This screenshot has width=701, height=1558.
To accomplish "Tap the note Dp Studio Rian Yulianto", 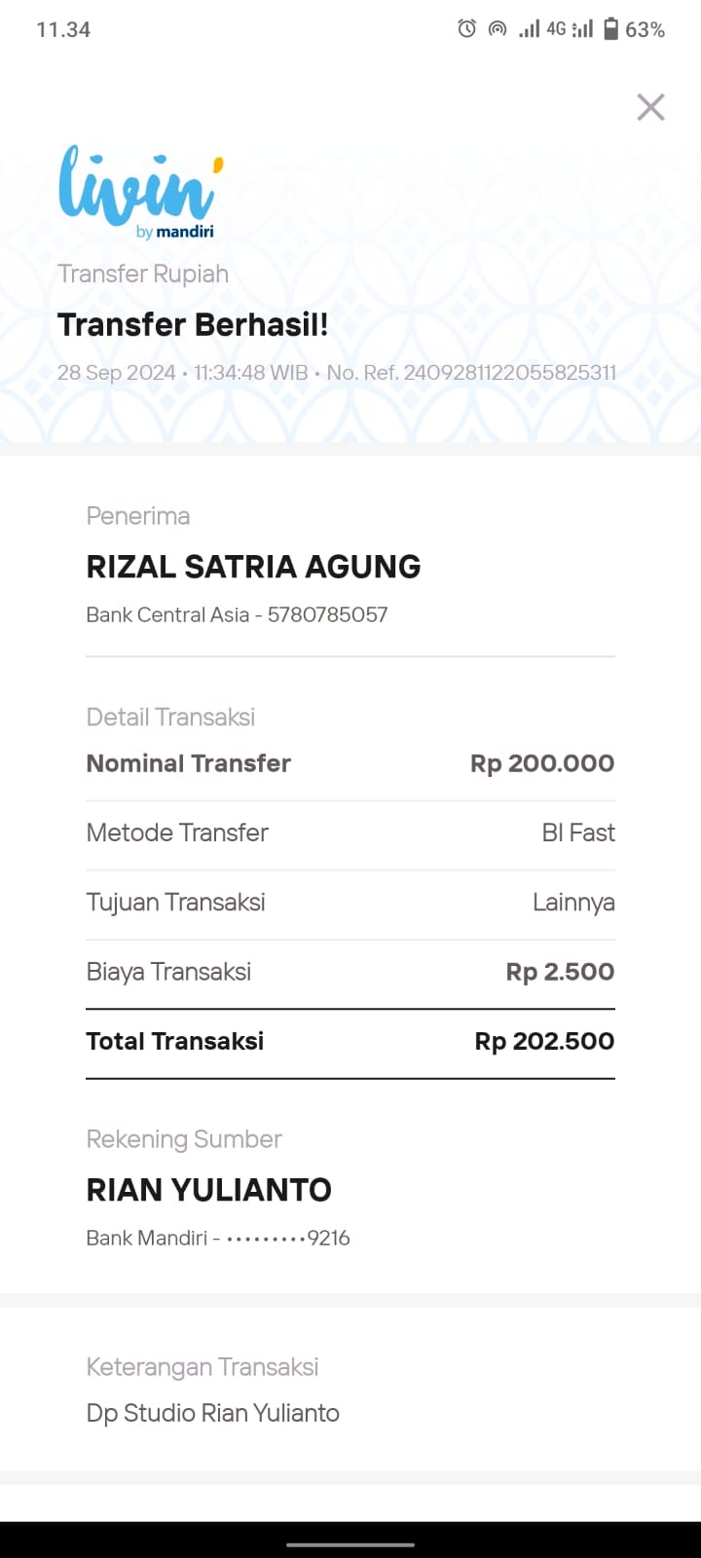I will click(213, 1413).
